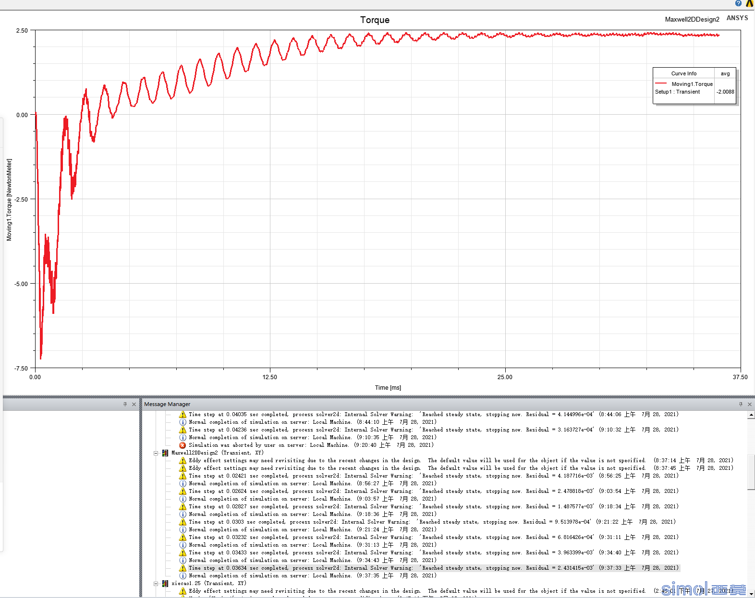The image size is (755, 598).
Task: Open the help icon at top right
Action: click(x=739, y=3)
